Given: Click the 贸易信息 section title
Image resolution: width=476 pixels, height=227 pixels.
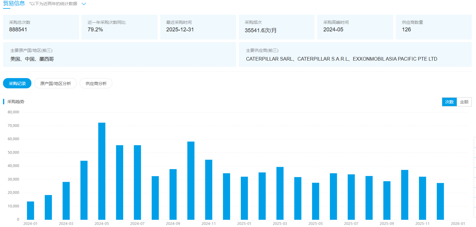Looking at the screenshot, I should click(14, 4).
